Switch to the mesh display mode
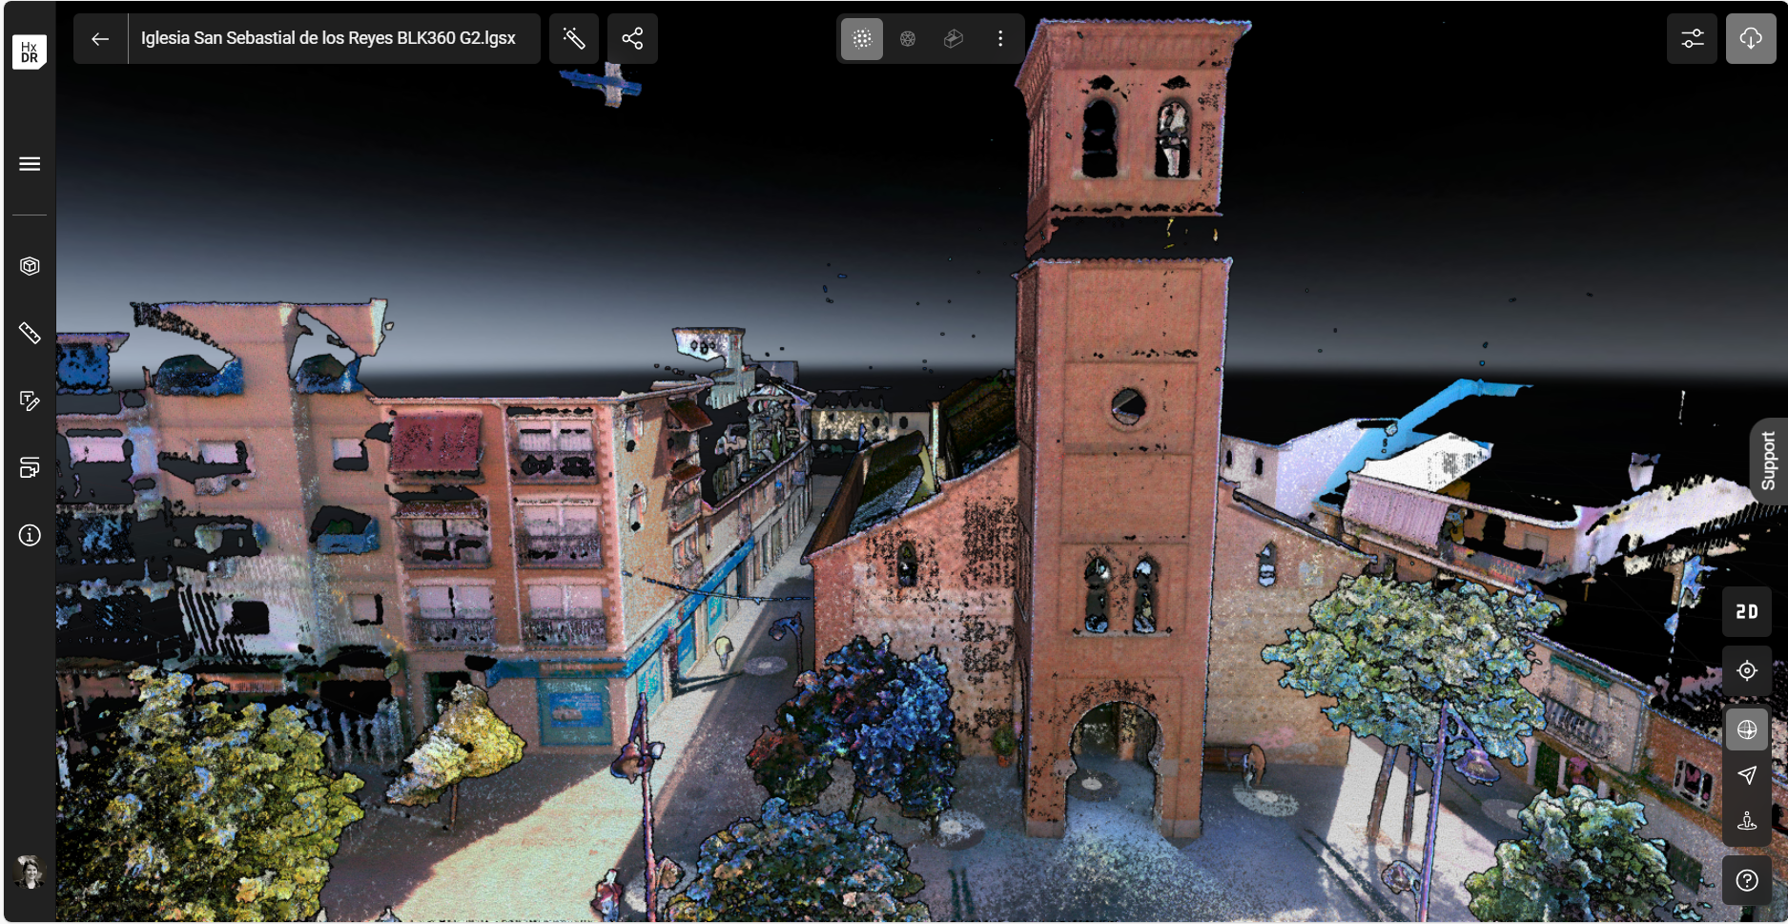Image resolution: width=1788 pixels, height=924 pixels. (x=908, y=38)
